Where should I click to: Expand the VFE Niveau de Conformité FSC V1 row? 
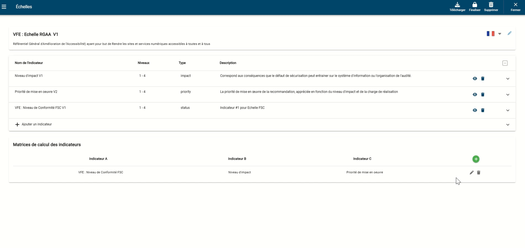click(508, 110)
